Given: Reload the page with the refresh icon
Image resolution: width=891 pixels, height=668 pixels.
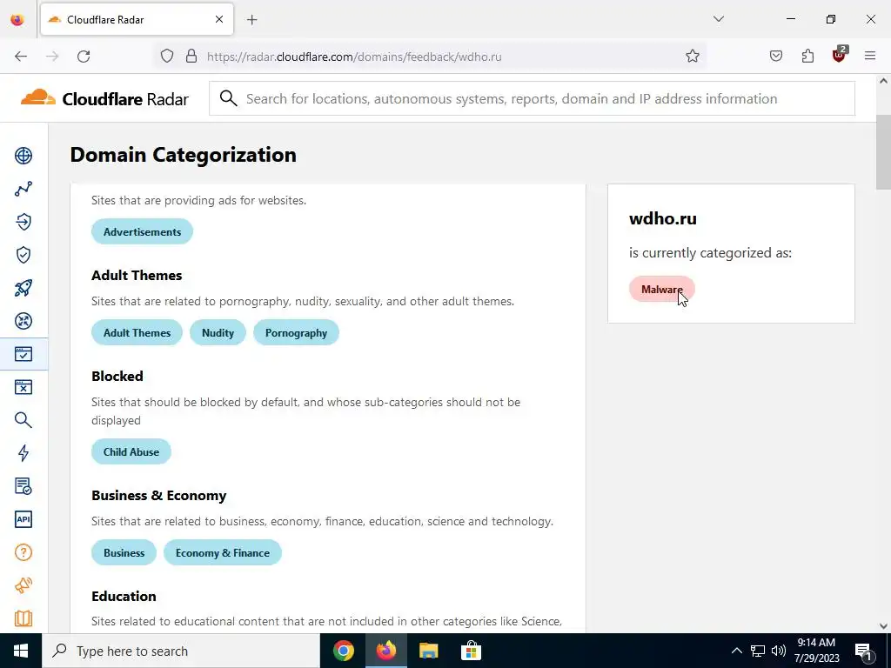Looking at the screenshot, I should [84, 57].
